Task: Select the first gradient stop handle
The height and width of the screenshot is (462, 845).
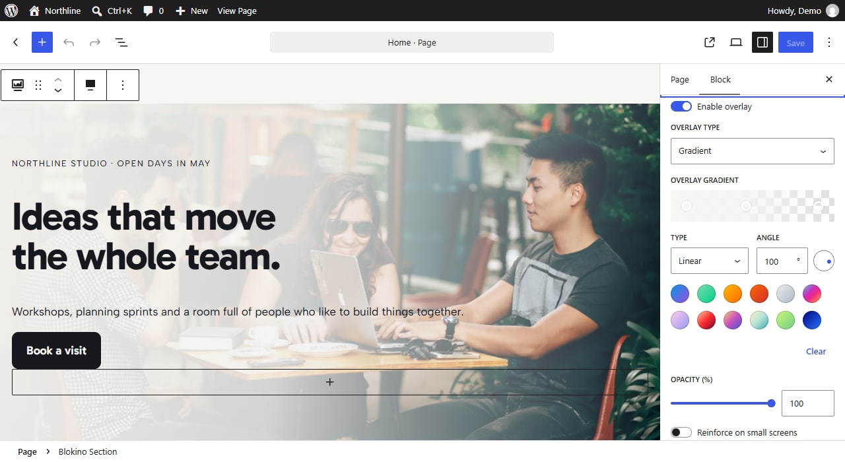Action: 687,207
